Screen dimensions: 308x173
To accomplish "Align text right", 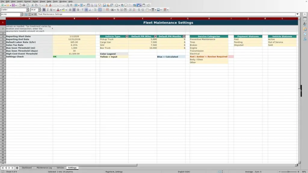I will pos(78,10).
